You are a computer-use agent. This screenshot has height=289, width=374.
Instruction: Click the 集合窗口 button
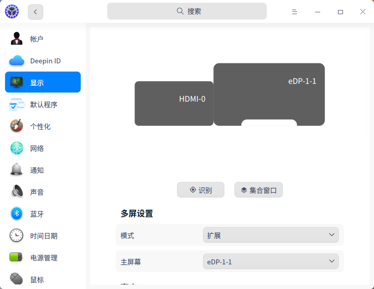coord(258,190)
